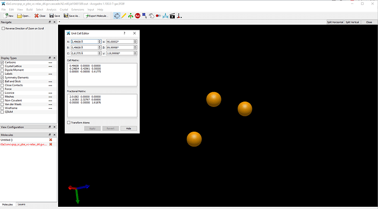Viewport: 378px width, 209px height.
Task: Open the Crystal menu
Action: [x=64, y=10]
